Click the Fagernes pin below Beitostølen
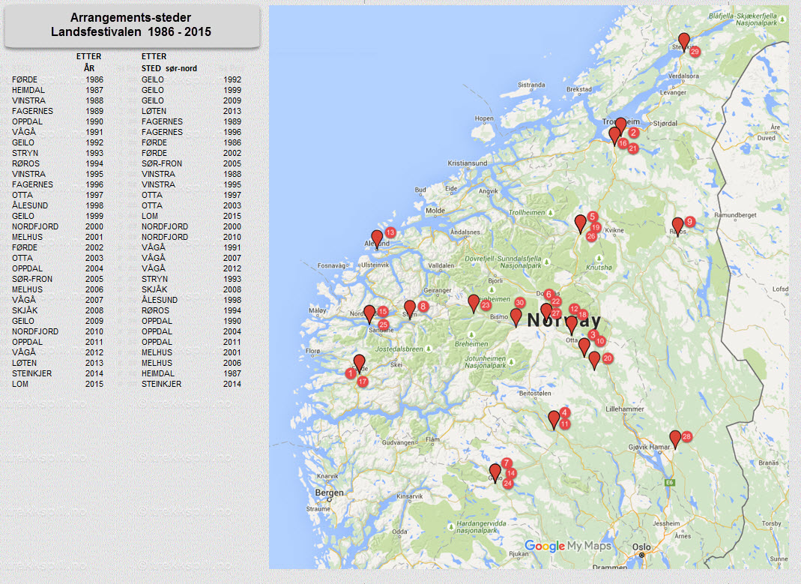This screenshot has width=801, height=584. [x=554, y=419]
